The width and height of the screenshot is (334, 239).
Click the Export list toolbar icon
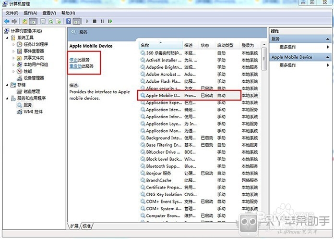coord(59,21)
